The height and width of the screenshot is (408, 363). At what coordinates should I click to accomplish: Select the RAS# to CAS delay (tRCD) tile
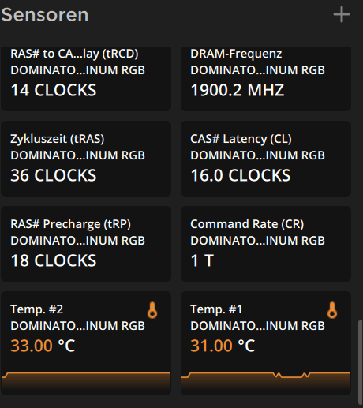[x=86, y=79]
